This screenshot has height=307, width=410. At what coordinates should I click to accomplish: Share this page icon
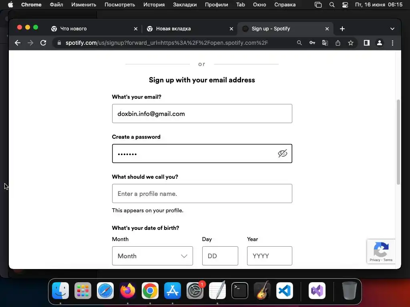(338, 43)
